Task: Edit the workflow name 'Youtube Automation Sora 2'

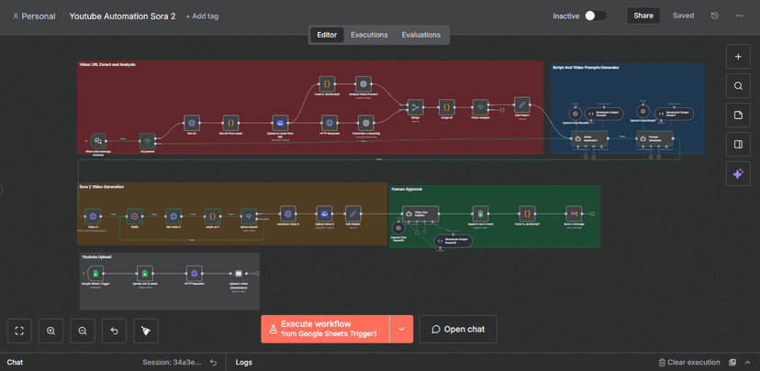Action: tap(123, 16)
